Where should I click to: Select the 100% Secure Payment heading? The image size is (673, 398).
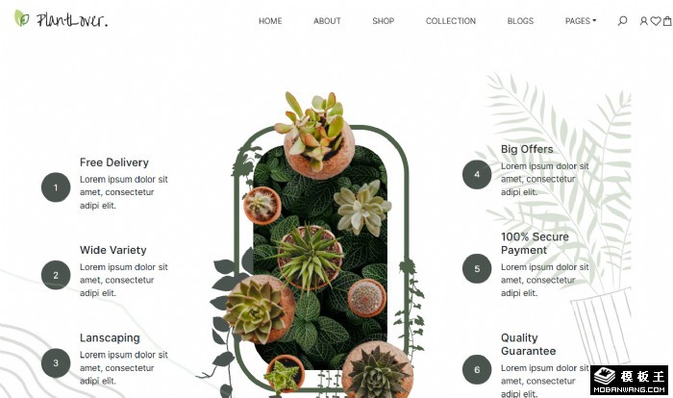tap(535, 243)
